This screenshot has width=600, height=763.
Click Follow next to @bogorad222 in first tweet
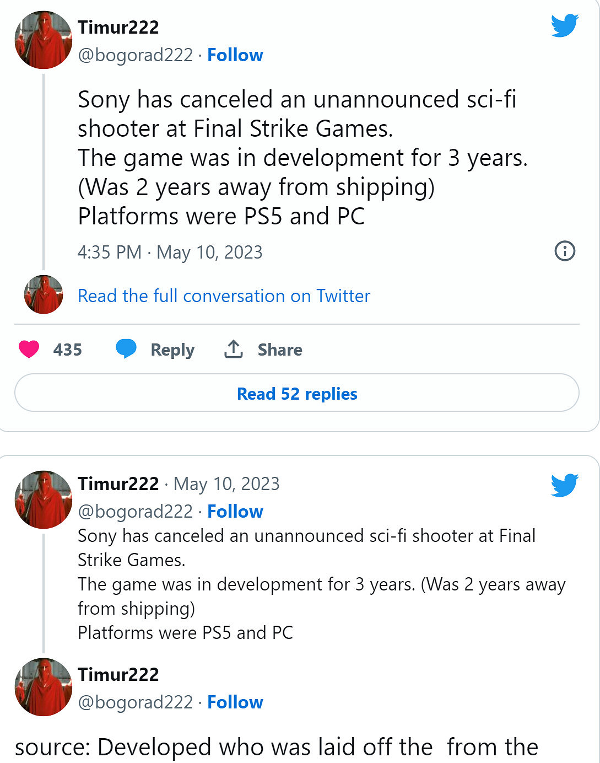[x=235, y=55]
